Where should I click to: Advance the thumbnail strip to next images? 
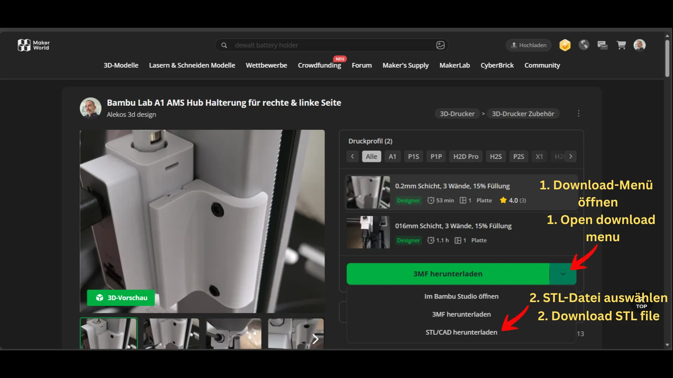[x=315, y=339]
